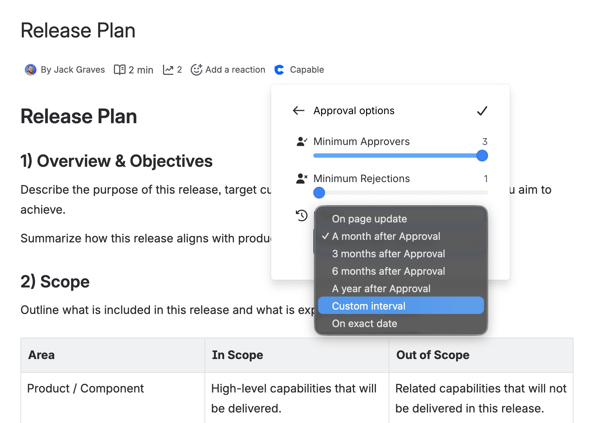Click the add reaction smiley icon
The height and width of the screenshot is (423, 591).
[x=197, y=69]
